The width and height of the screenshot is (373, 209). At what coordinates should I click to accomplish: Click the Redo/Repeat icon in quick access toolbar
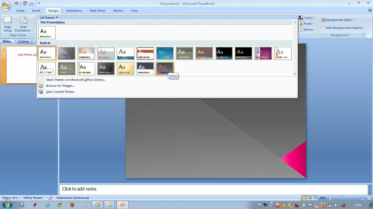(x=31, y=4)
